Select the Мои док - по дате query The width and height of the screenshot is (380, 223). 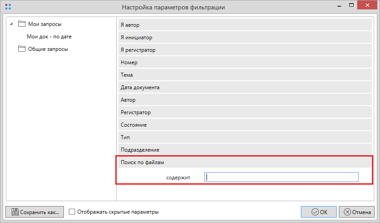(49, 37)
